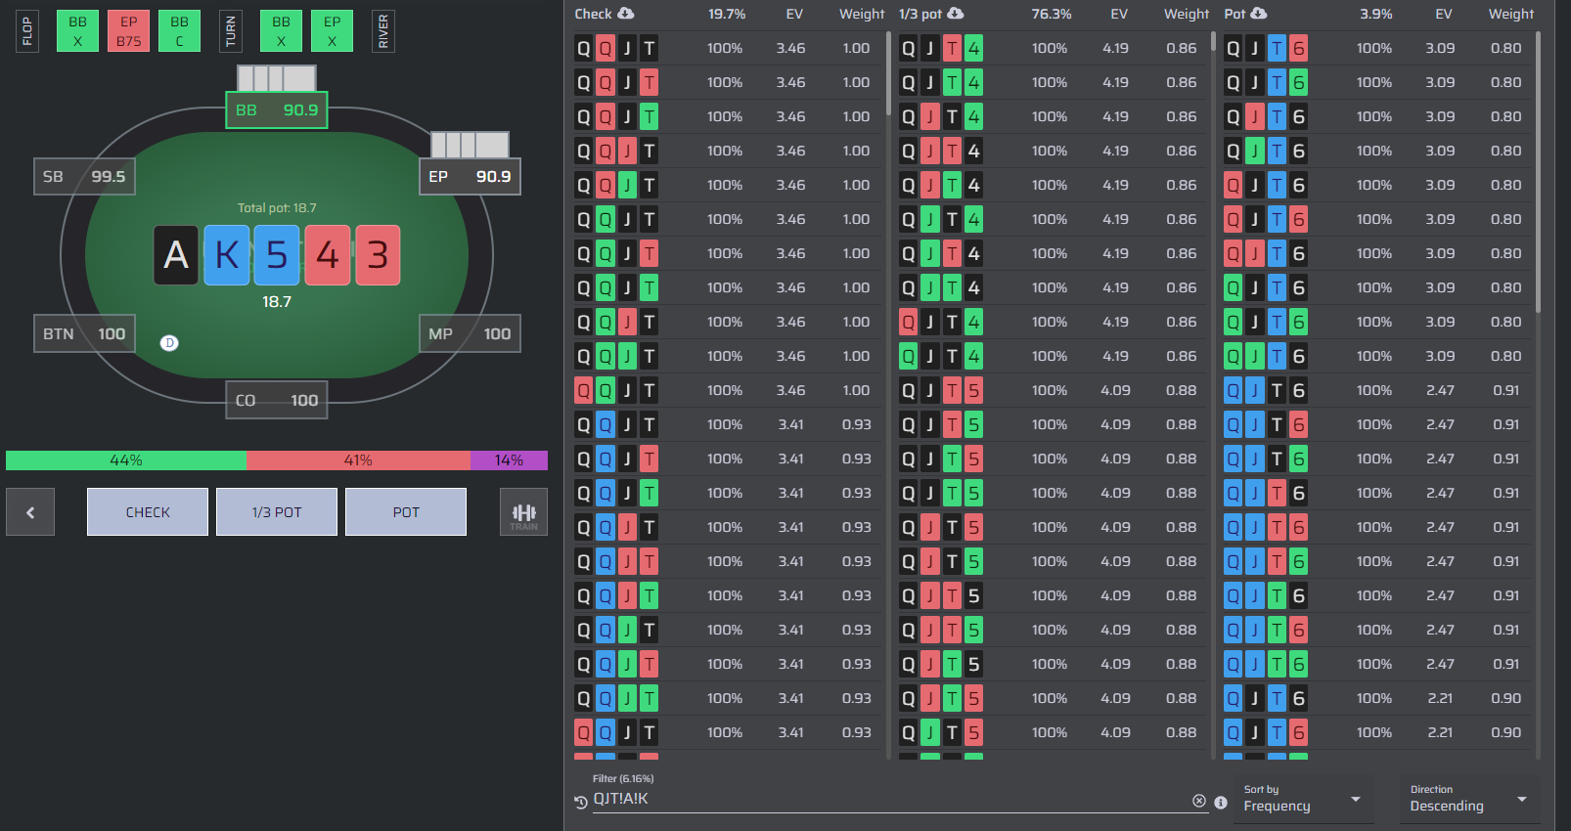Select the POT action button

(x=406, y=512)
